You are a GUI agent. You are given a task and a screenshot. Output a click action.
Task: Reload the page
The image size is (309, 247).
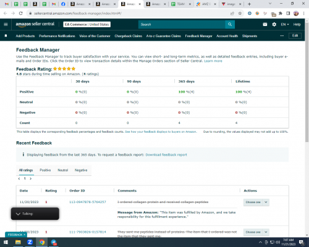tap(20, 14)
